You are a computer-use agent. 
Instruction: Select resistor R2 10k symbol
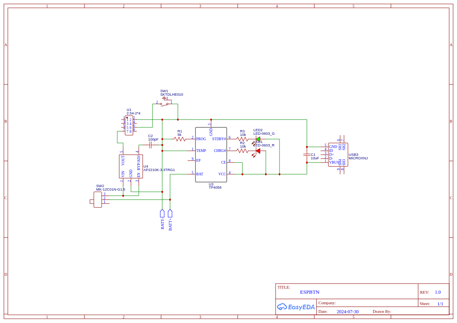point(242,151)
